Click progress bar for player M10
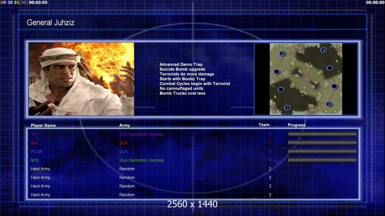 click(x=322, y=160)
